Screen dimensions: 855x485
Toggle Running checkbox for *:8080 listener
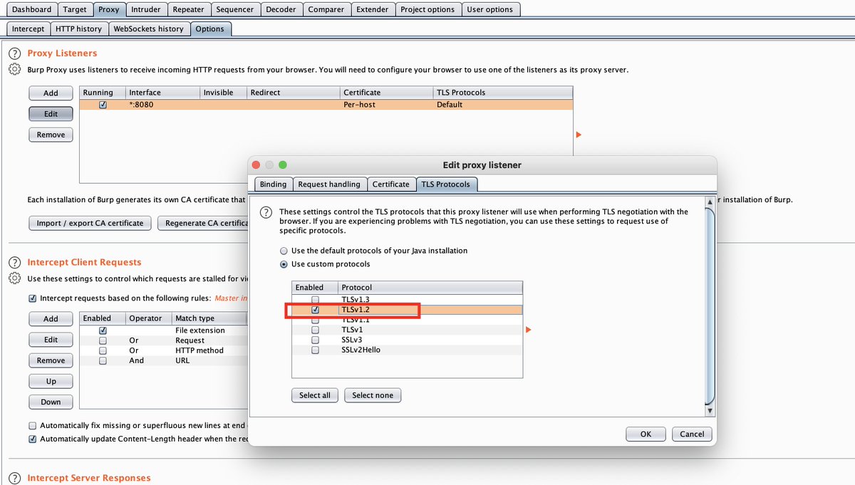point(103,105)
